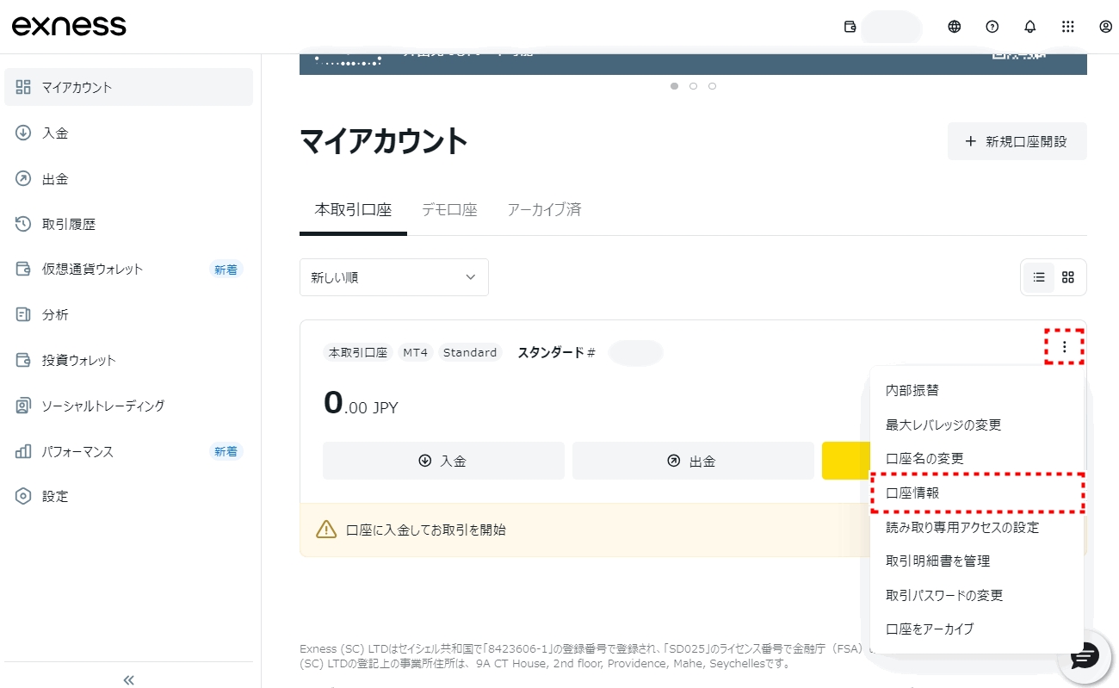
Task: Open the notifications bell
Action: point(1029,27)
